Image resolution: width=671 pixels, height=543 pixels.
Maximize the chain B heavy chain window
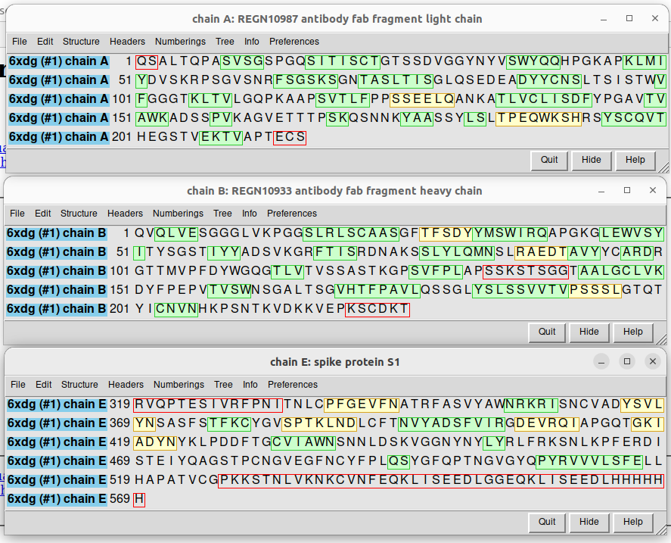coord(627,191)
